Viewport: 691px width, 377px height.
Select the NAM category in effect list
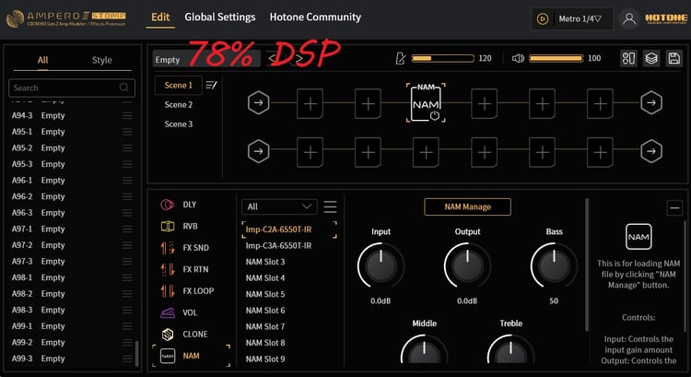point(191,356)
